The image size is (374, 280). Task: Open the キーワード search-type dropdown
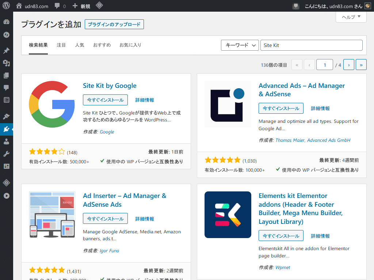click(240, 45)
